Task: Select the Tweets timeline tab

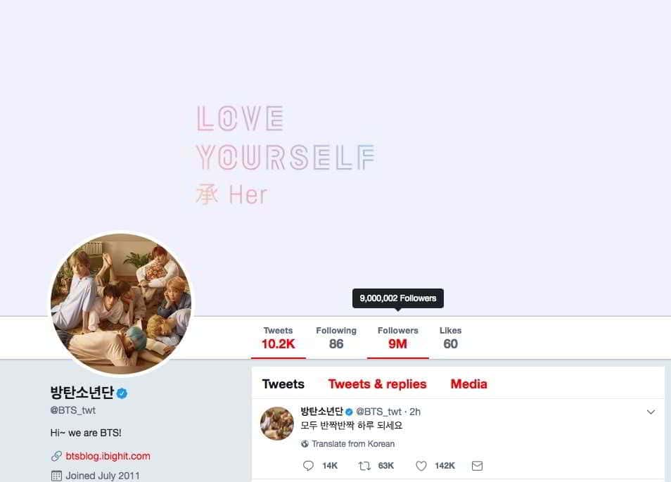Action: coord(283,384)
